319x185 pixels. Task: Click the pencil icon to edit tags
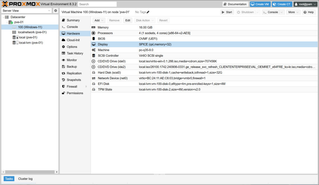tap(148, 12)
